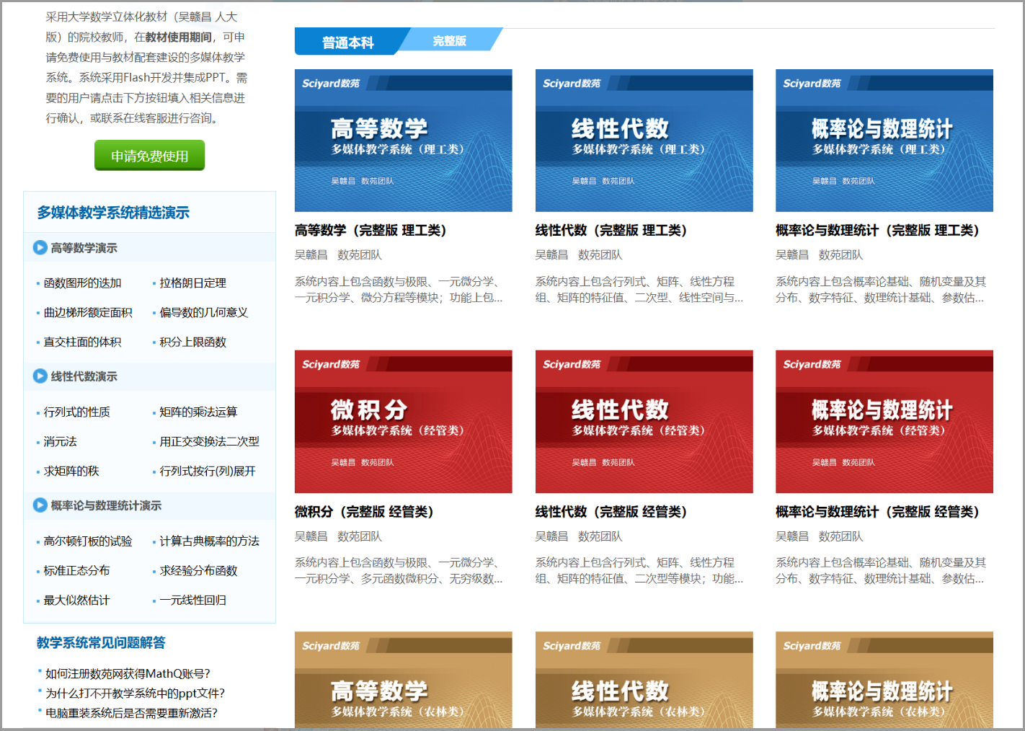
Task: Click the description under 线性代数（完整版 经管类）
Action: 639,571
